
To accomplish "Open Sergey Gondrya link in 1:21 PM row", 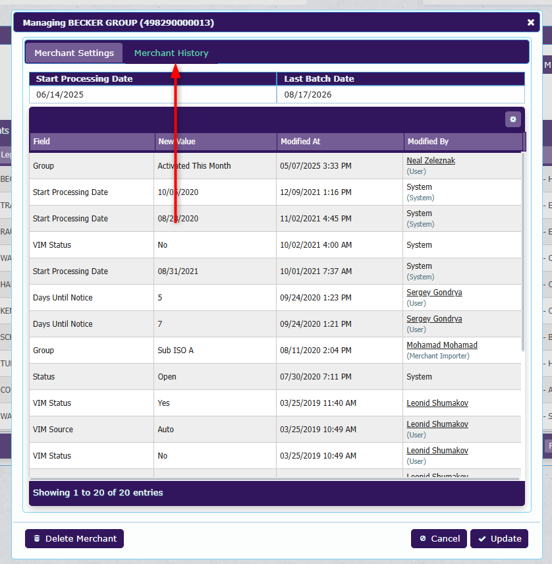I will tap(434, 319).
